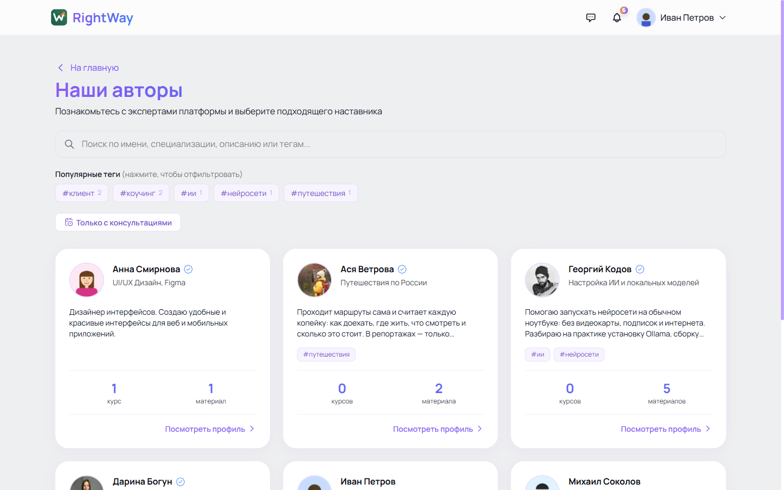Click the author search input field
Image resolution: width=784 pixels, height=490 pixels.
click(390, 144)
